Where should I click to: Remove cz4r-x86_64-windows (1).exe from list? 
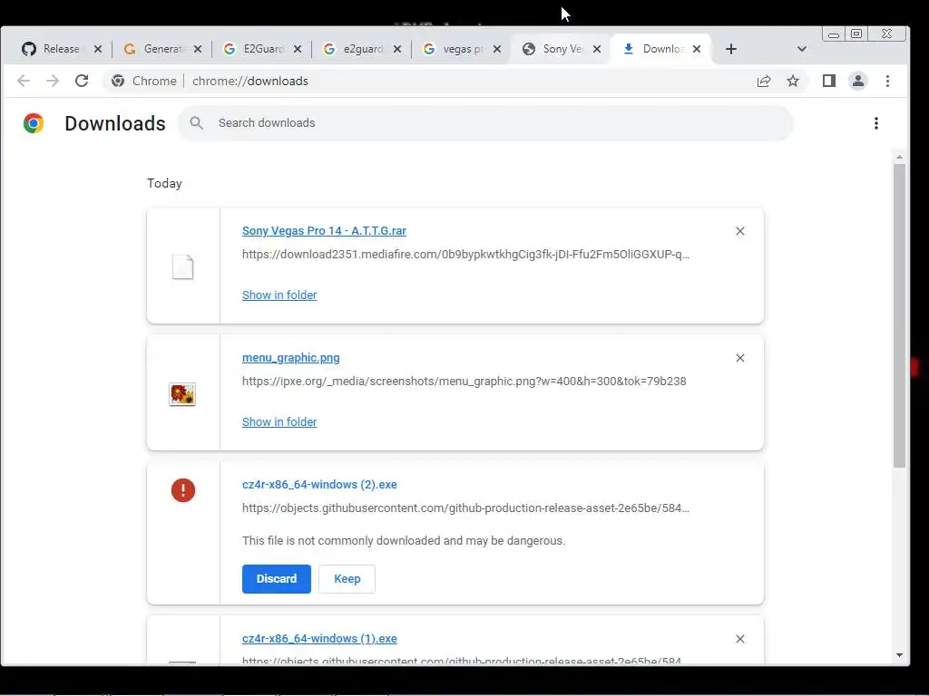point(740,639)
